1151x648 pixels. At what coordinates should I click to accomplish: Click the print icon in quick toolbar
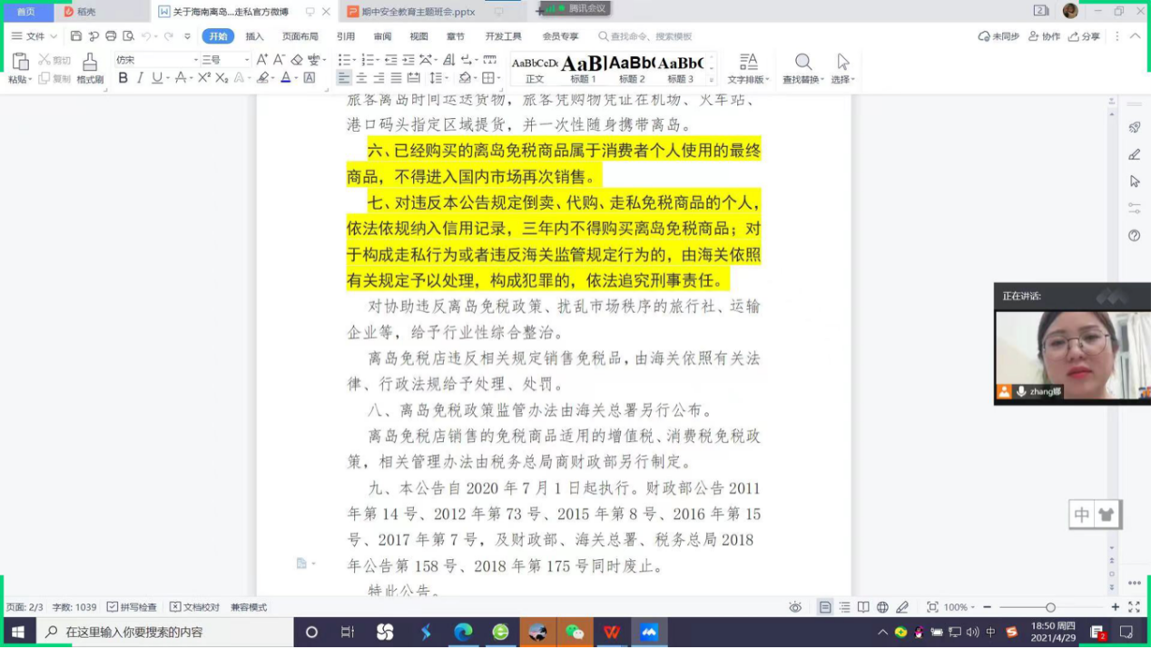pos(111,36)
